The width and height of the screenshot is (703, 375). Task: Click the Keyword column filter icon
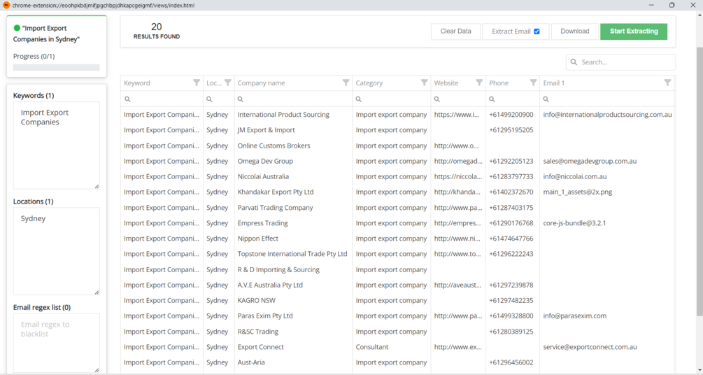[x=196, y=83]
